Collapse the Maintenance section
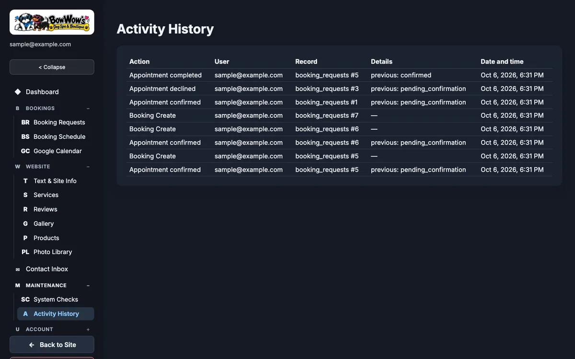Image resolution: width=575 pixels, height=359 pixels. coord(88,285)
